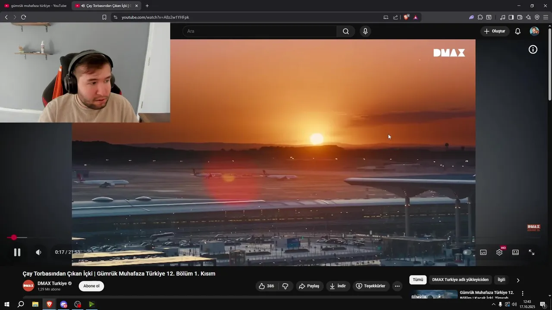Open the music note playlist icon
This screenshot has height=310, width=552.
point(502,17)
